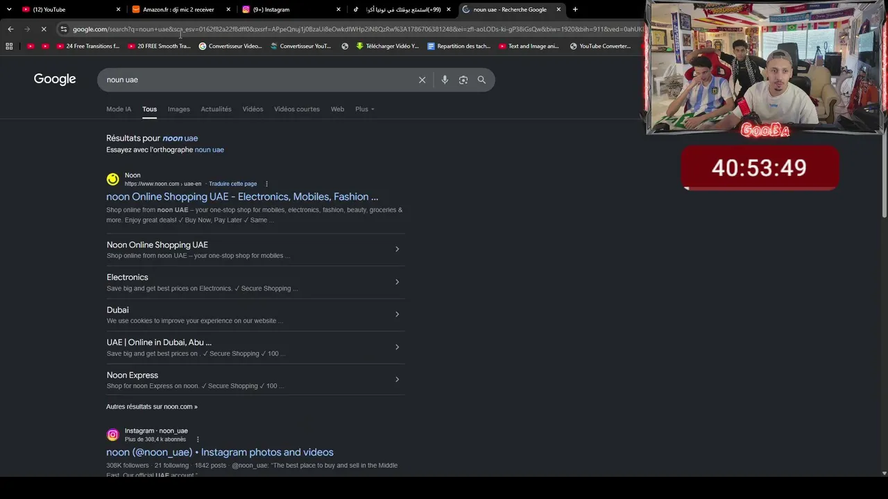Viewport: 888px width, 499px height.
Task: Open the Noon Express sitelink
Action: click(133, 375)
